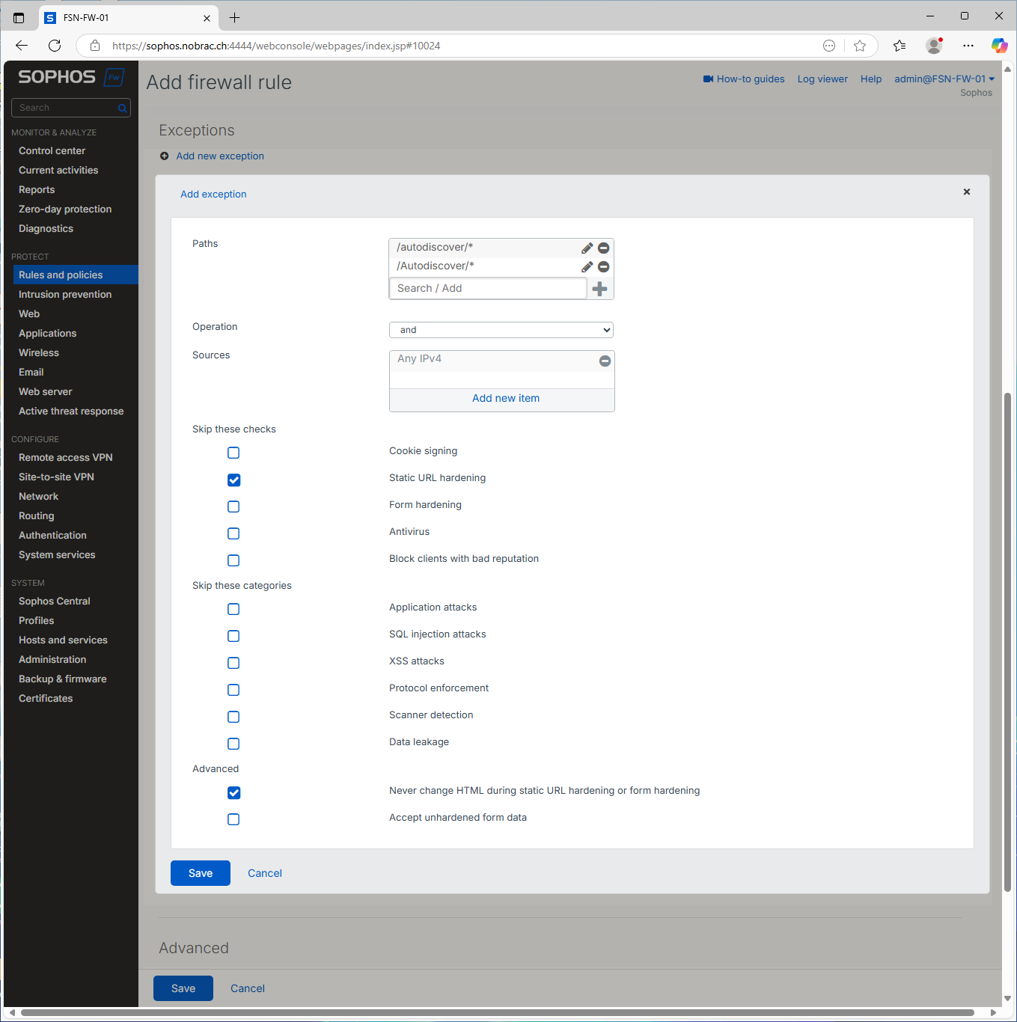Click Add new item in Sources

tap(506, 399)
